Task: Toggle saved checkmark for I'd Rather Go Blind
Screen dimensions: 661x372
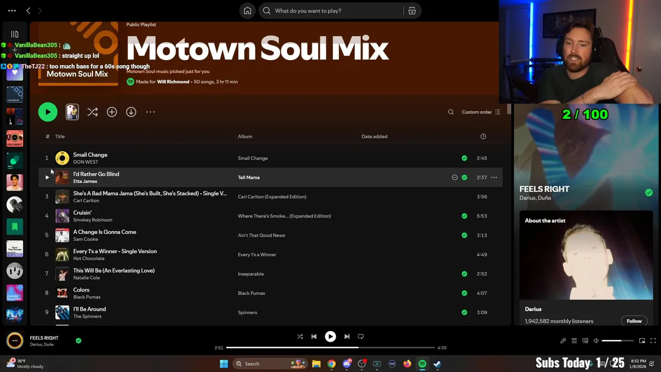Action: point(464,177)
